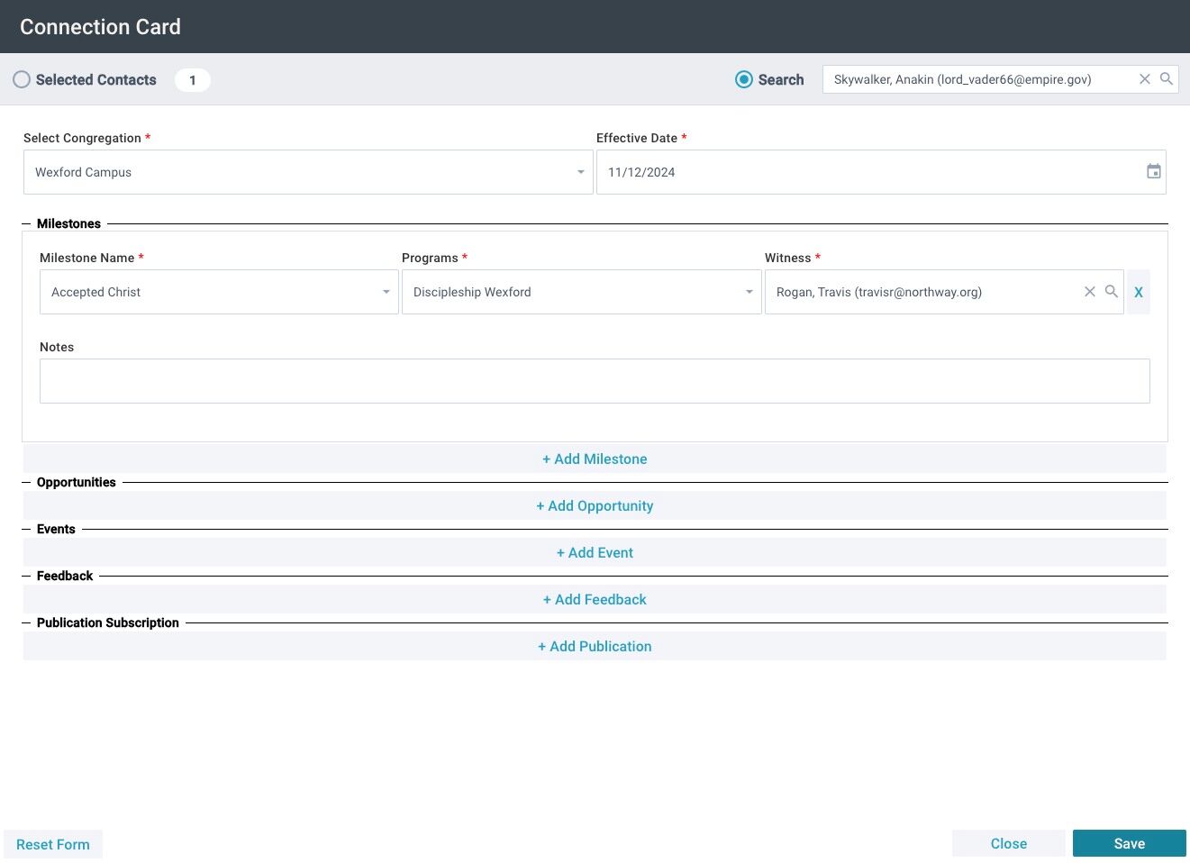Open the Milestone Name dropdown
This screenshot has width=1190, height=863.
pos(219,292)
